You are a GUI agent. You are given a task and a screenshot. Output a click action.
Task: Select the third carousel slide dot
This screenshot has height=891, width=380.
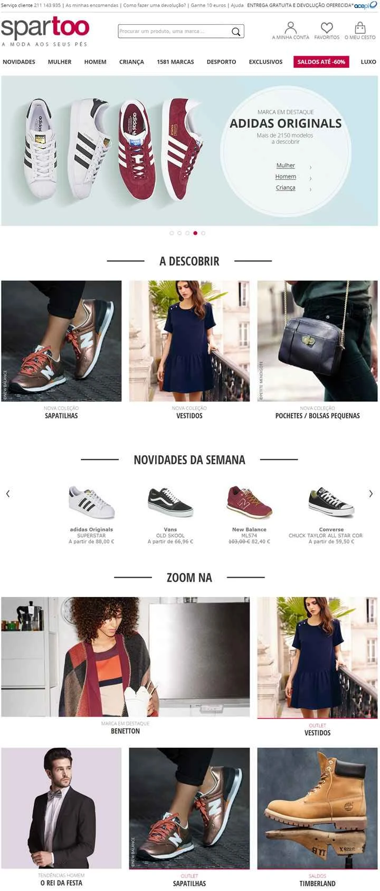[187, 233]
